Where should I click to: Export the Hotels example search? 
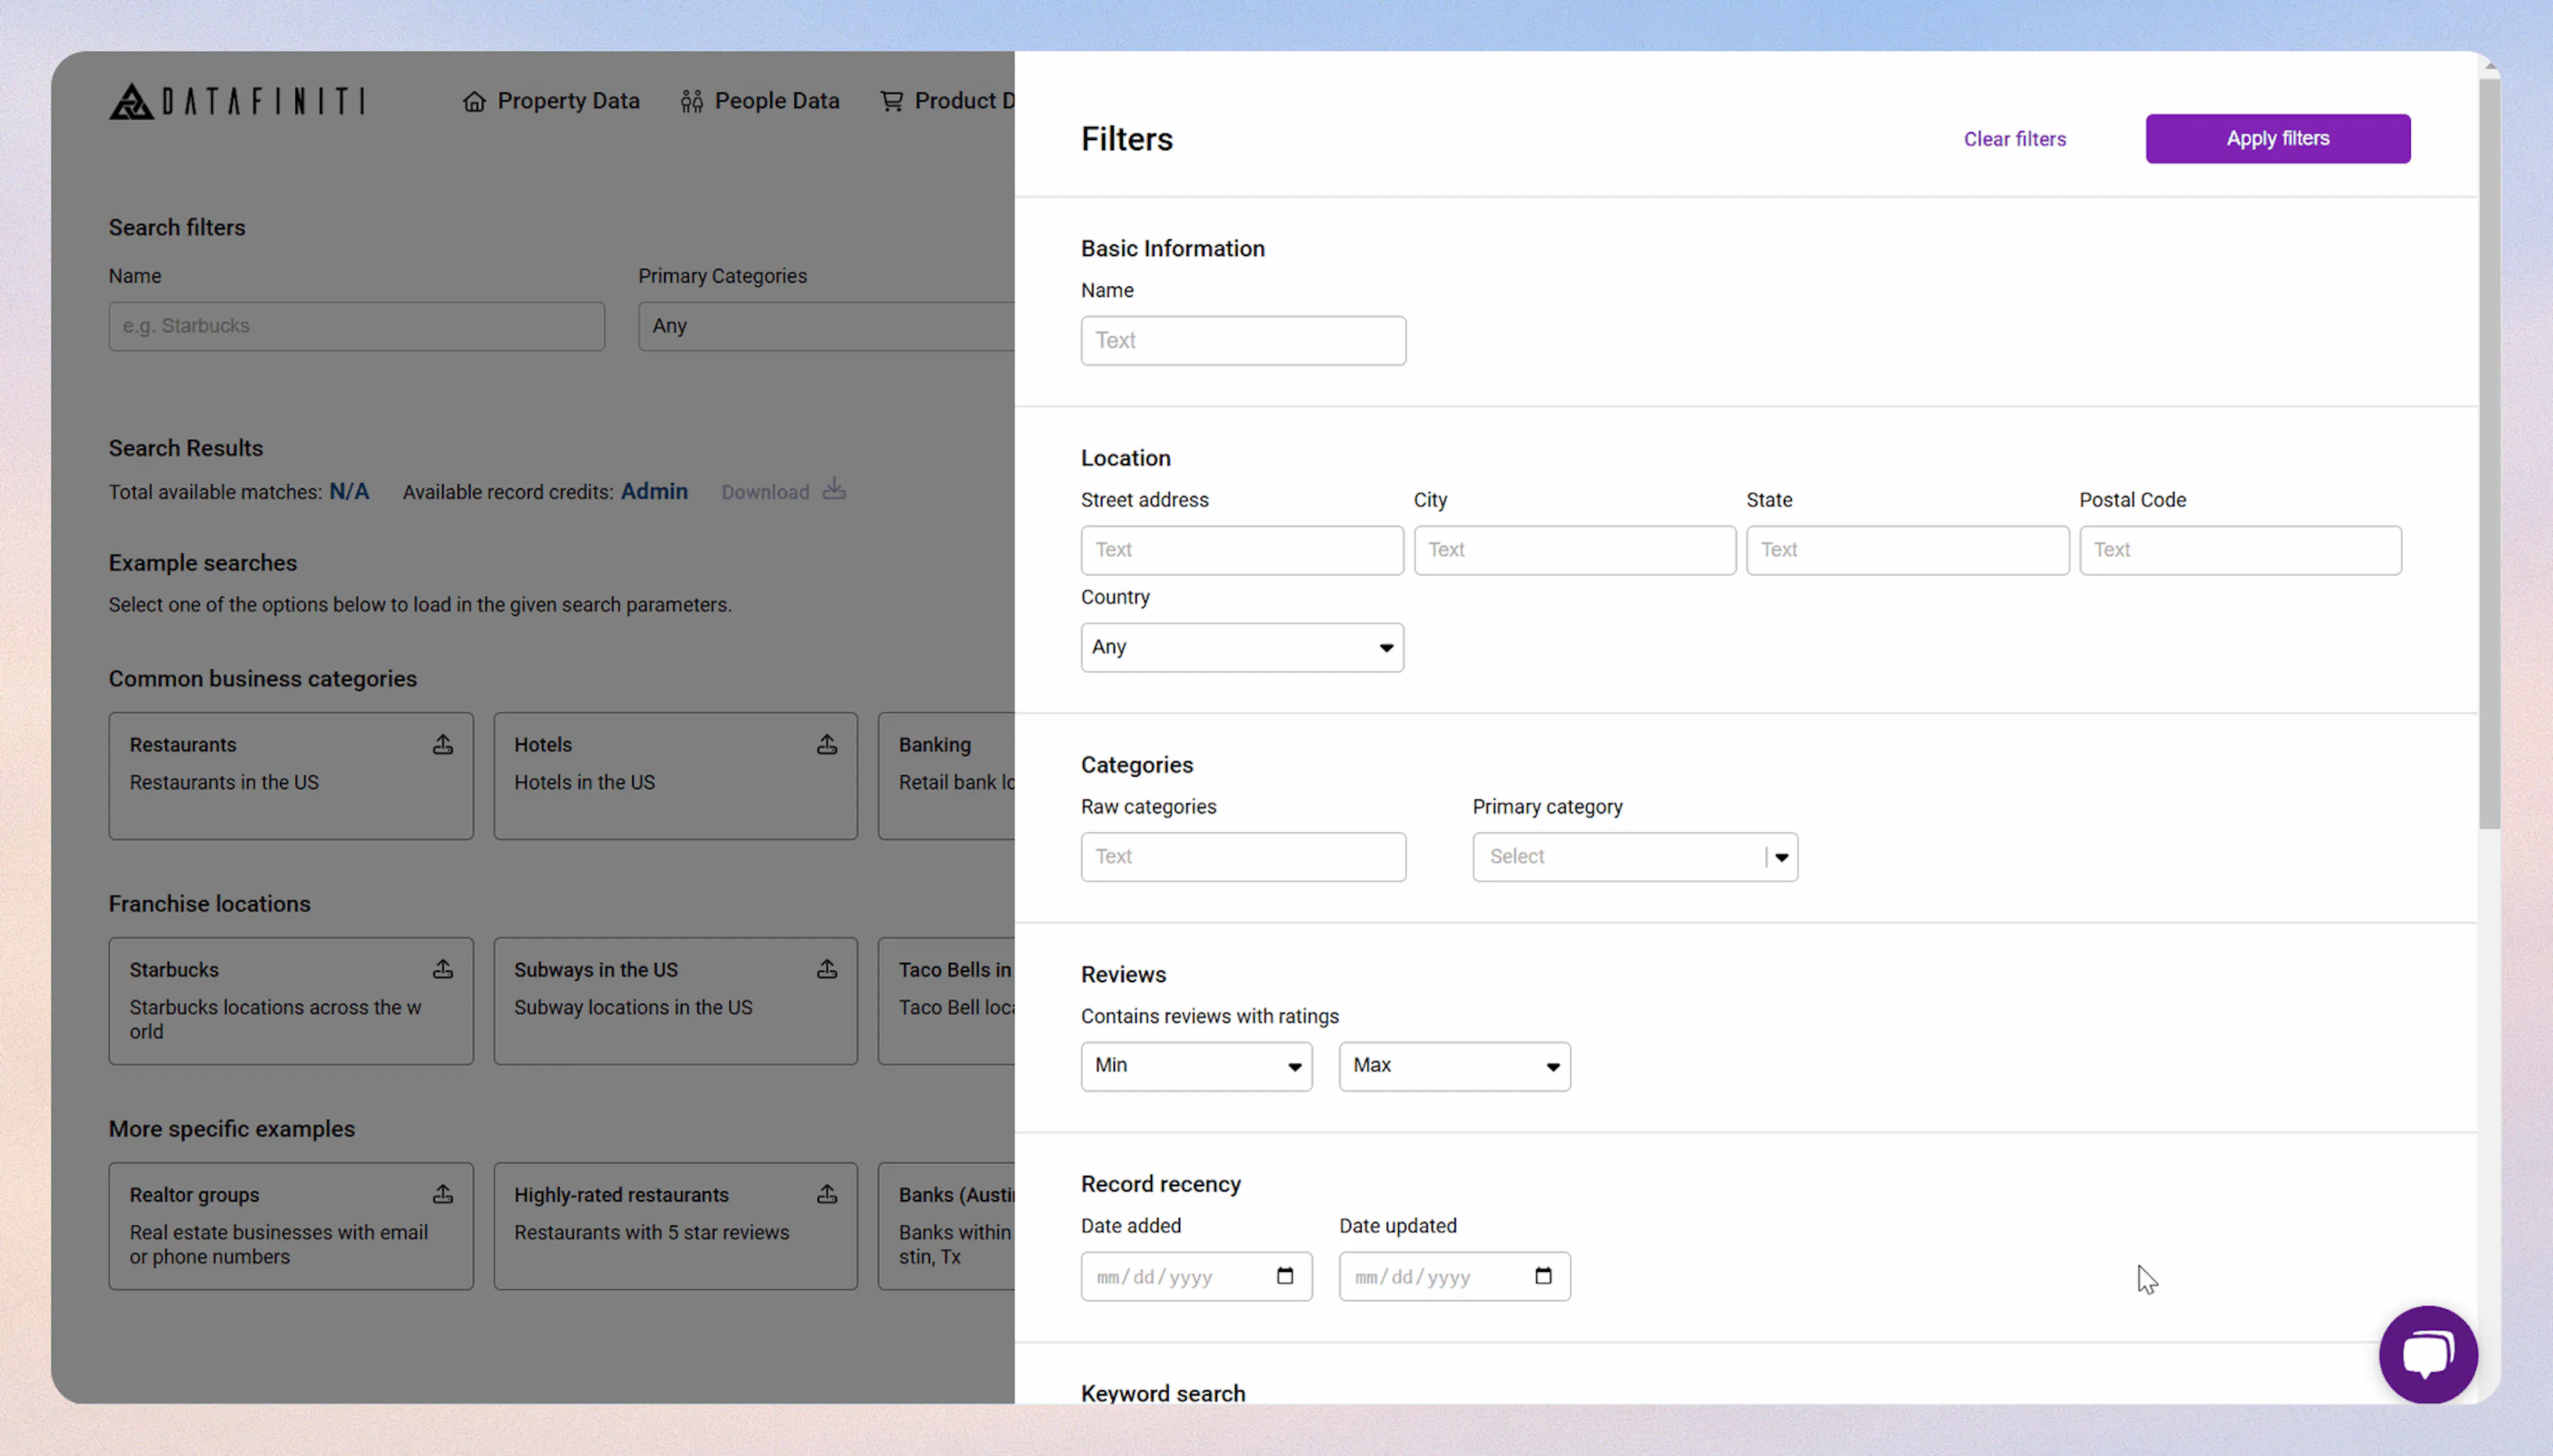coord(827,744)
